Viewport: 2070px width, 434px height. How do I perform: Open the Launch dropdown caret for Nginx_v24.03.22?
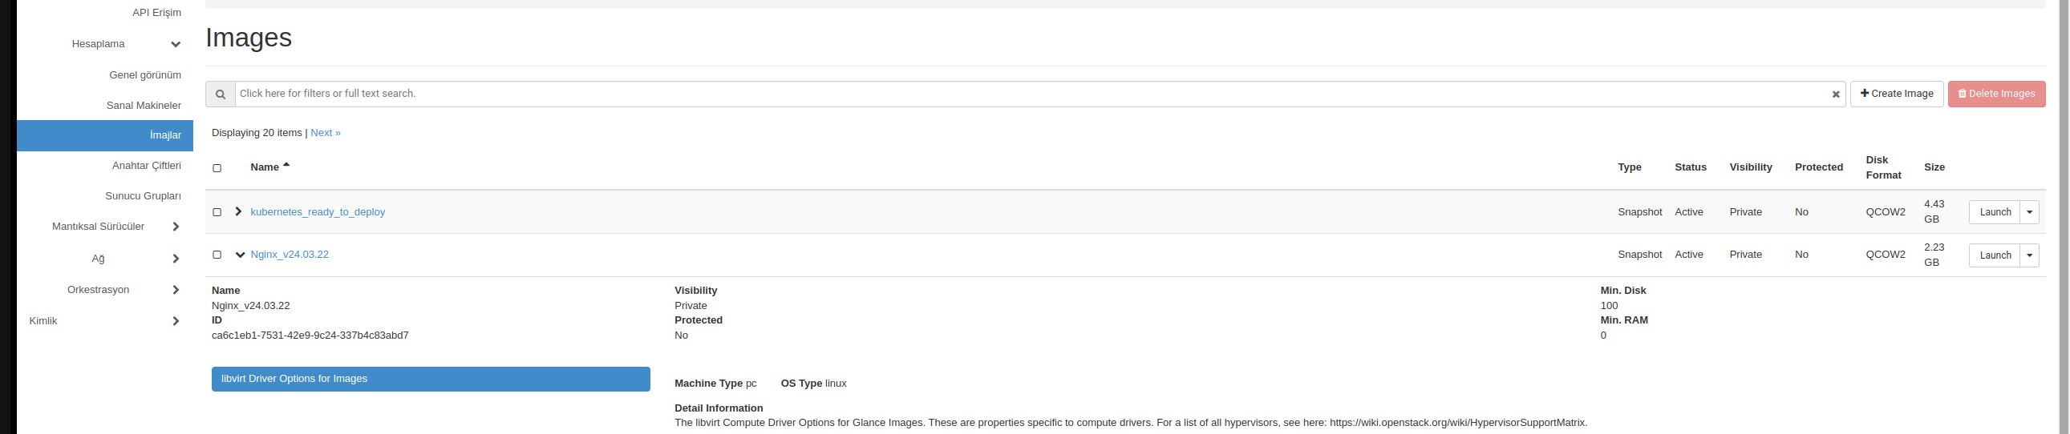tap(2029, 256)
